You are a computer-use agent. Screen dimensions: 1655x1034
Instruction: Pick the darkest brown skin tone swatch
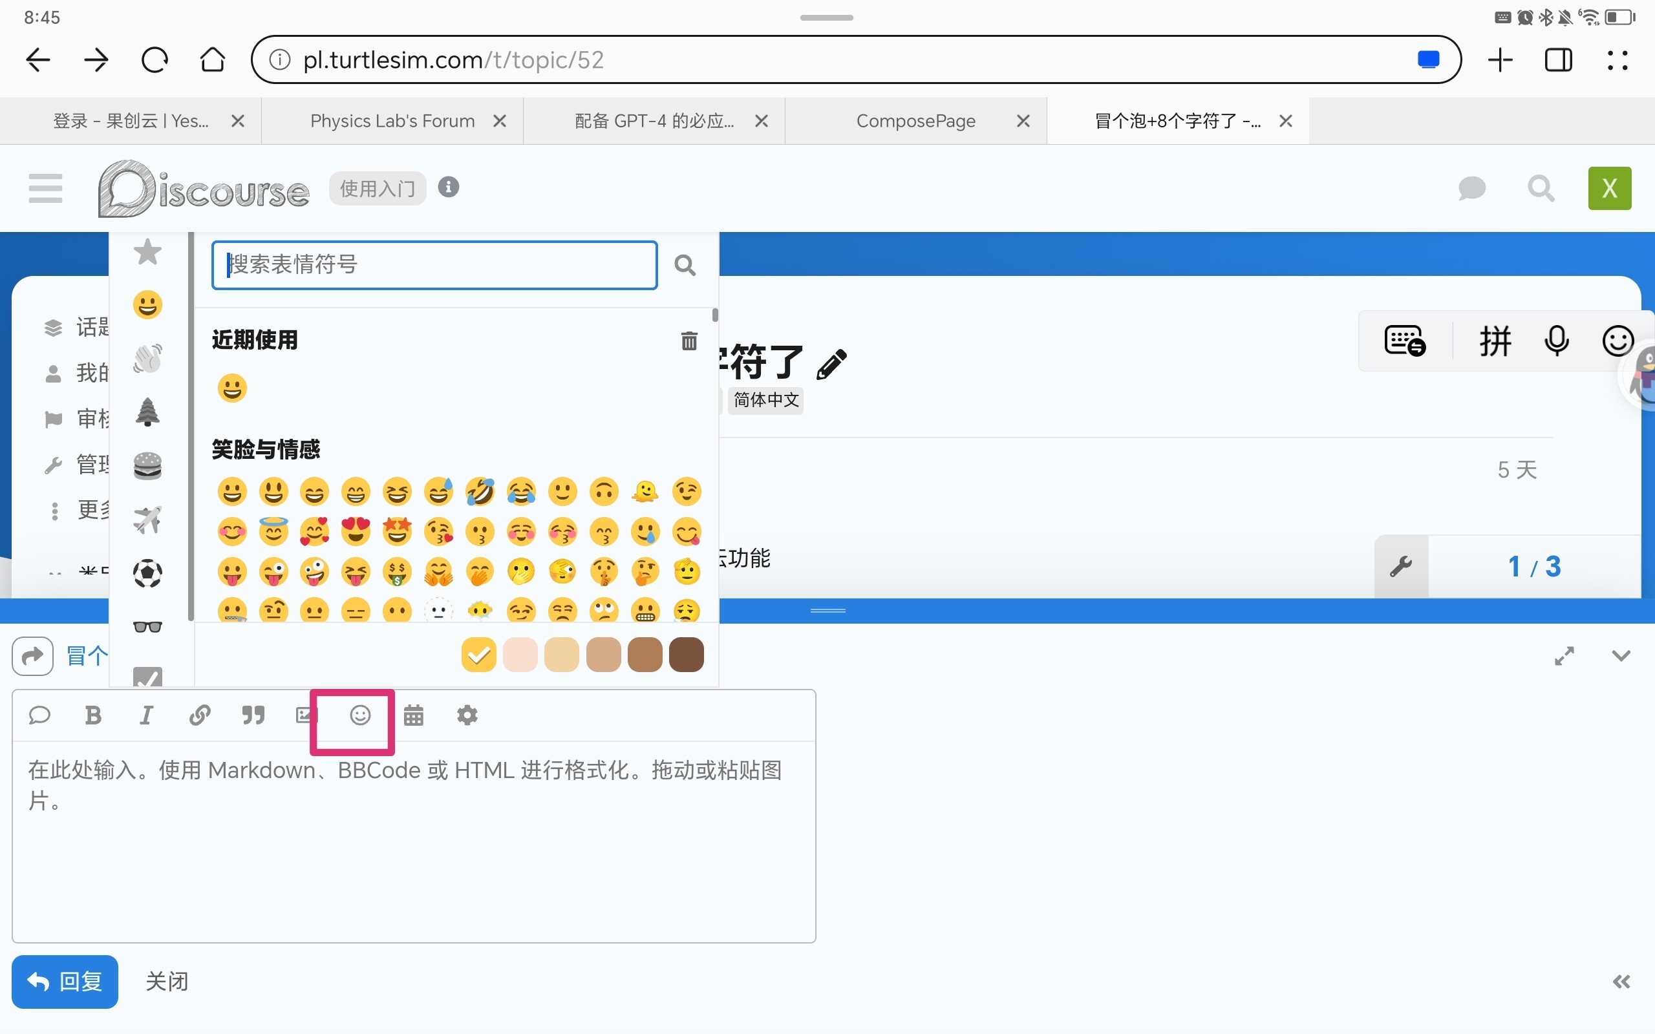686,655
